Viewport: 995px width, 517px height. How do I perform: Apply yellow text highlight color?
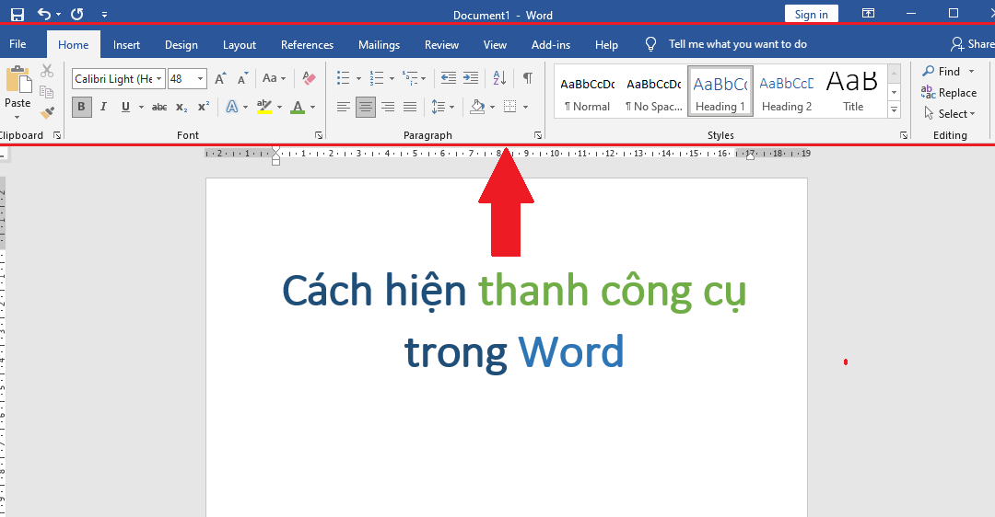(x=264, y=107)
